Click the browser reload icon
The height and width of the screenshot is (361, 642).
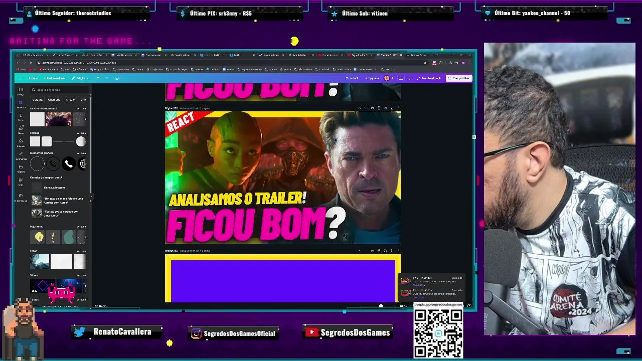click(x=31, y=63)
